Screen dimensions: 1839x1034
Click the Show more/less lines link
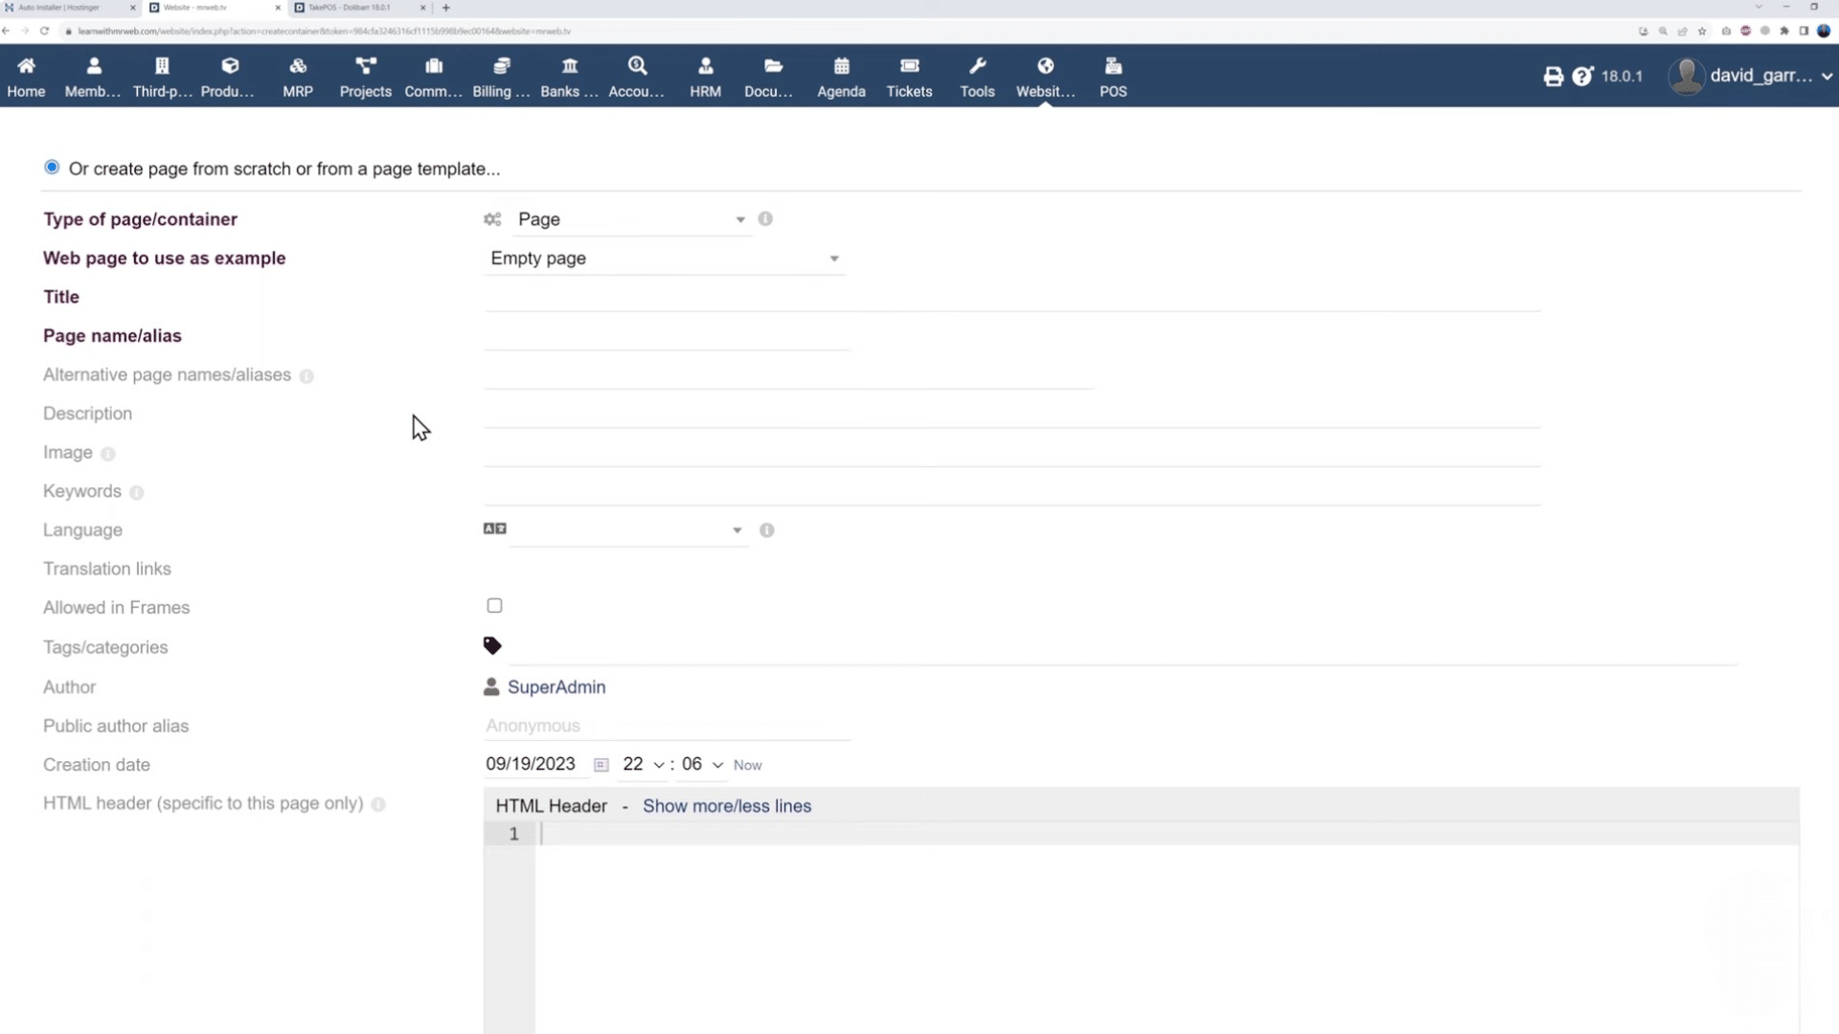tap(726, 805)
